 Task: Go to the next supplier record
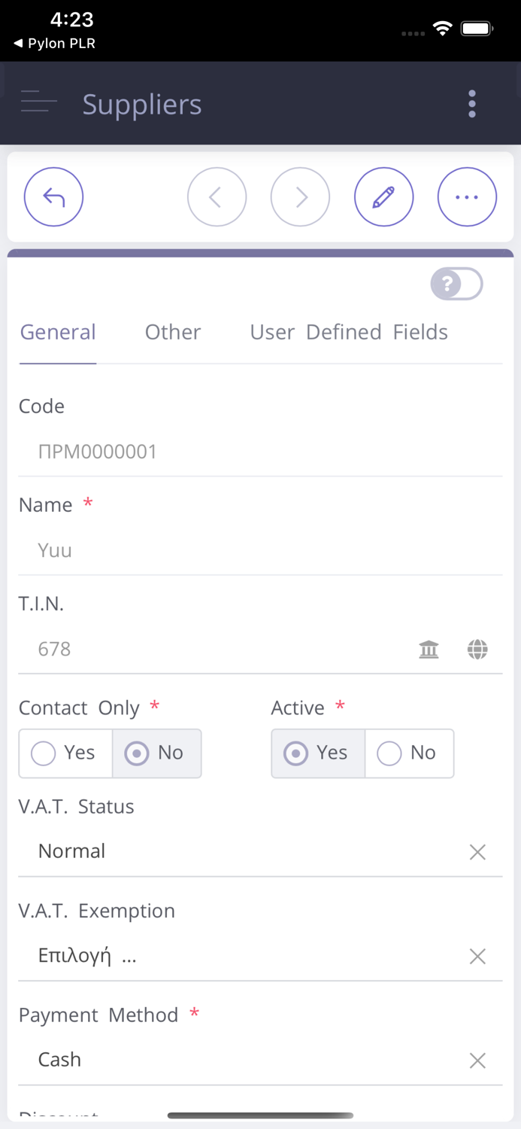300,197
